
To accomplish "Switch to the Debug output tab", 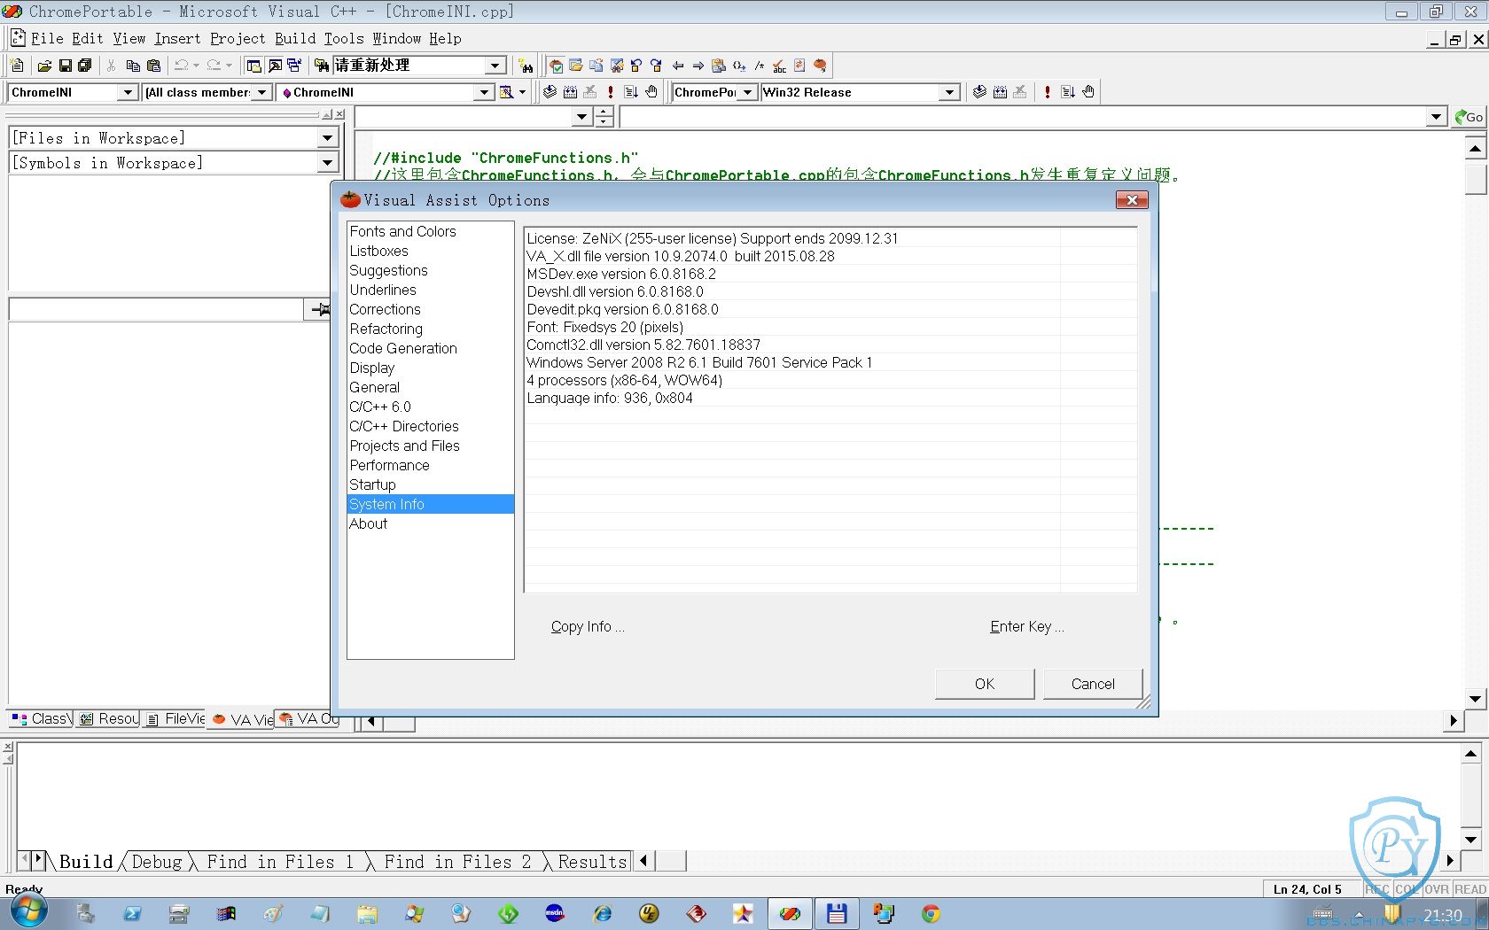I will [x=157, y=862].
